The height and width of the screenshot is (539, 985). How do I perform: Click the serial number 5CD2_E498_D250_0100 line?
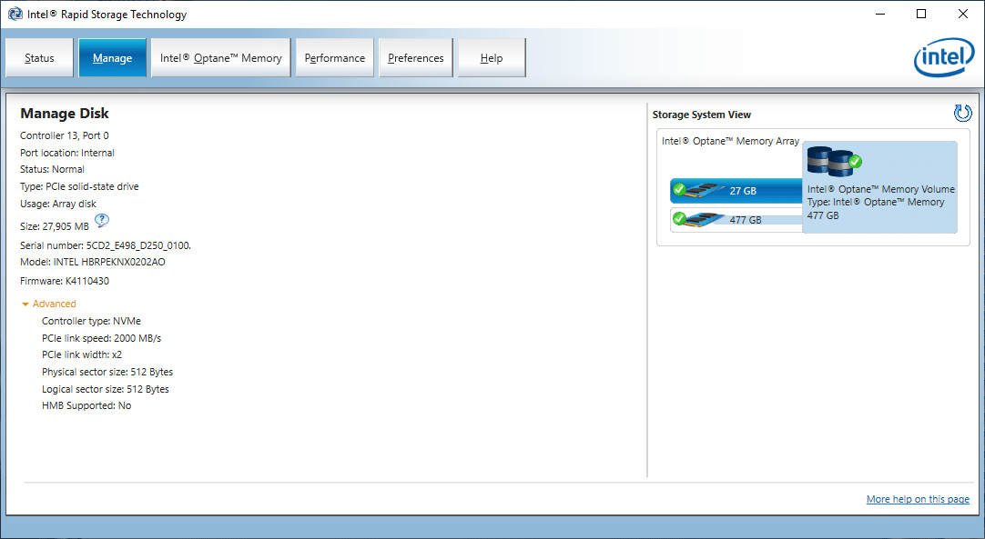(x=106, y=245)
